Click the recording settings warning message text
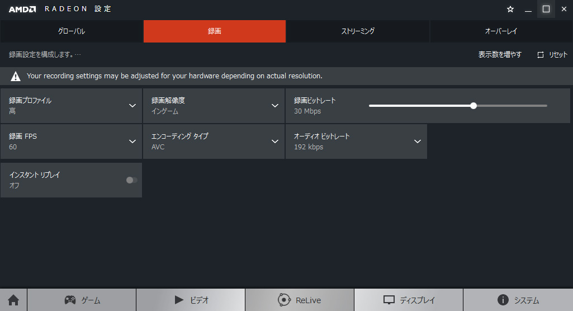Screen dimensions: 573x311 click(174, 76)
